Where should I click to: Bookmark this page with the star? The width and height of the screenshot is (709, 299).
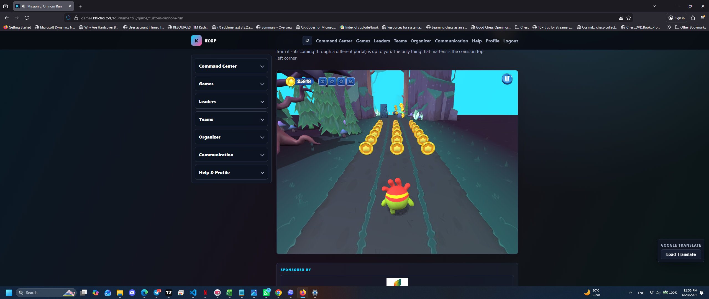point(629,18)
